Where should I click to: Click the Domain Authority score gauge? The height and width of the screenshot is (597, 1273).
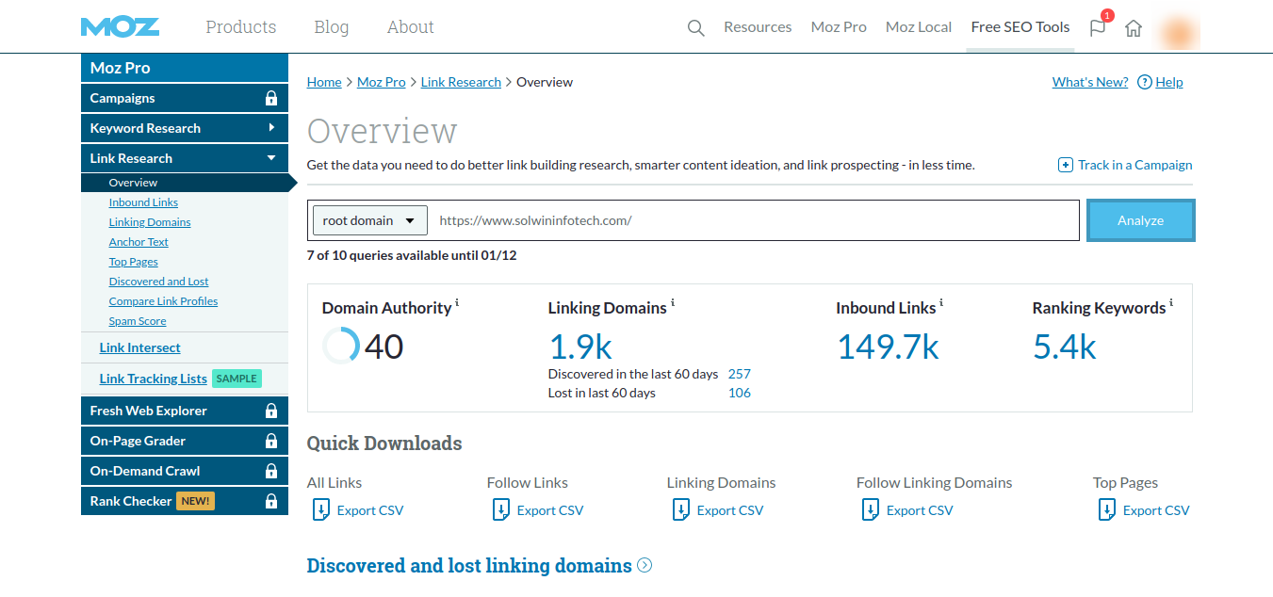click(340, 346)
